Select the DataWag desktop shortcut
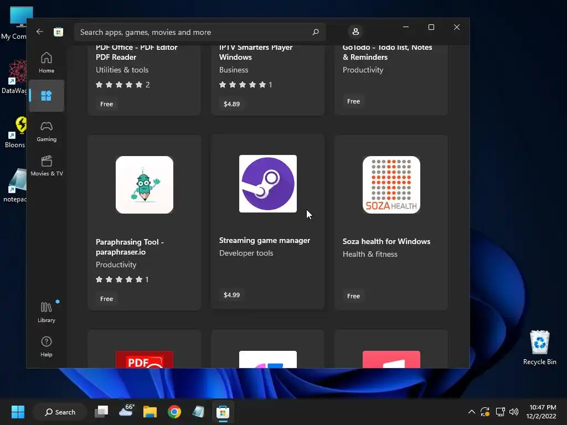567x425 pixels. (x=14, y=77)
